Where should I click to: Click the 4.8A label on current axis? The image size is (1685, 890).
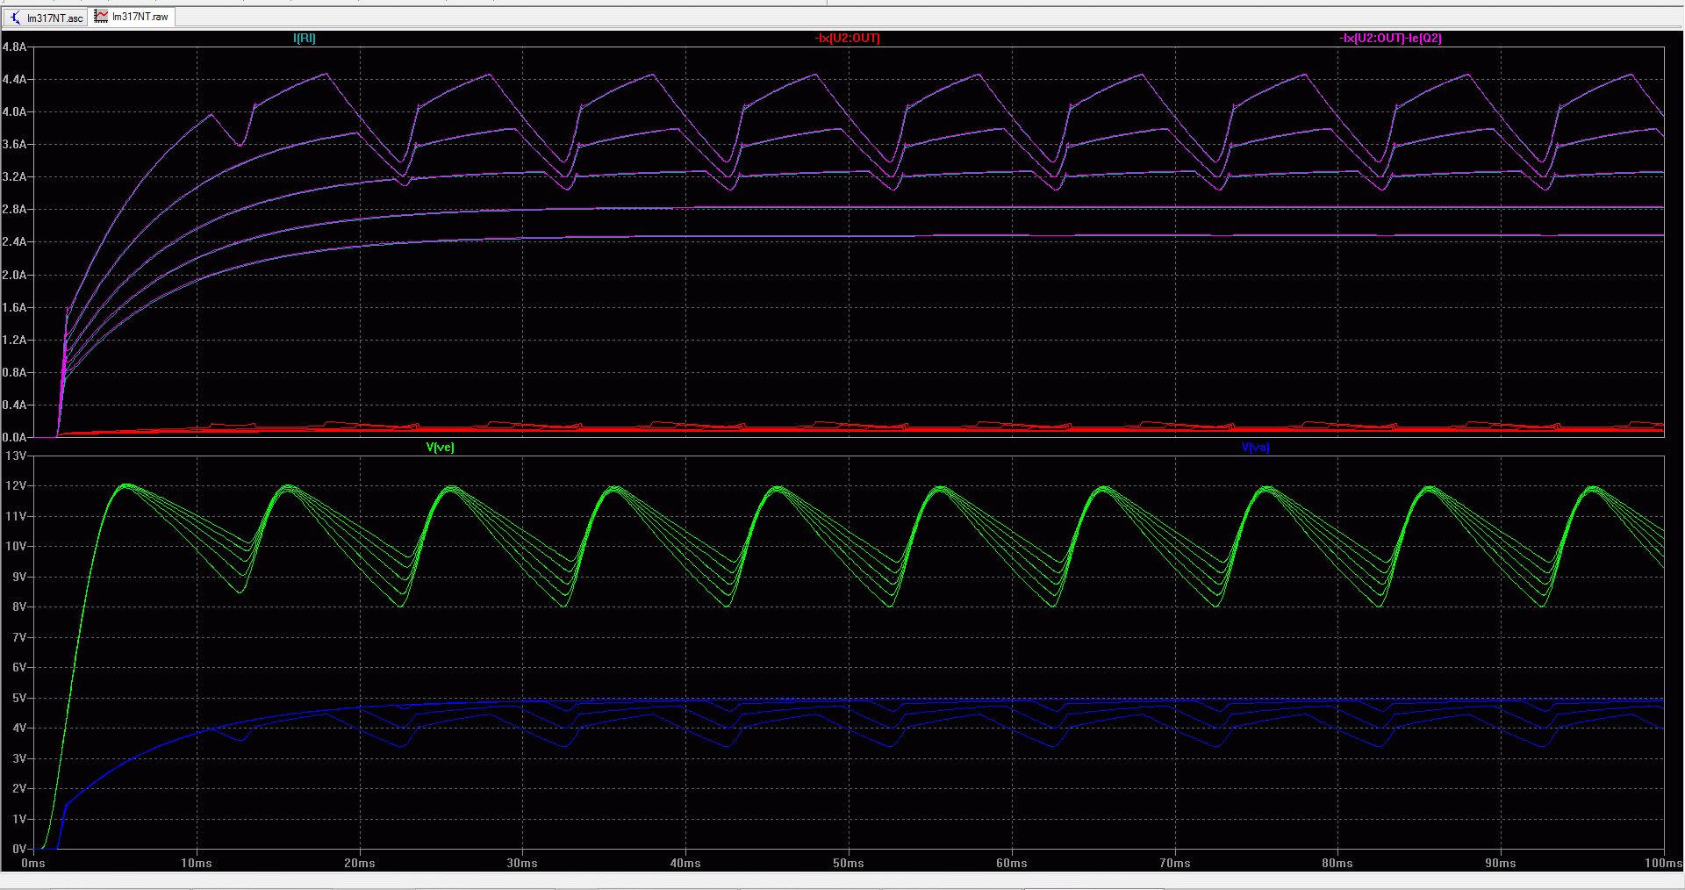point(15,47)
